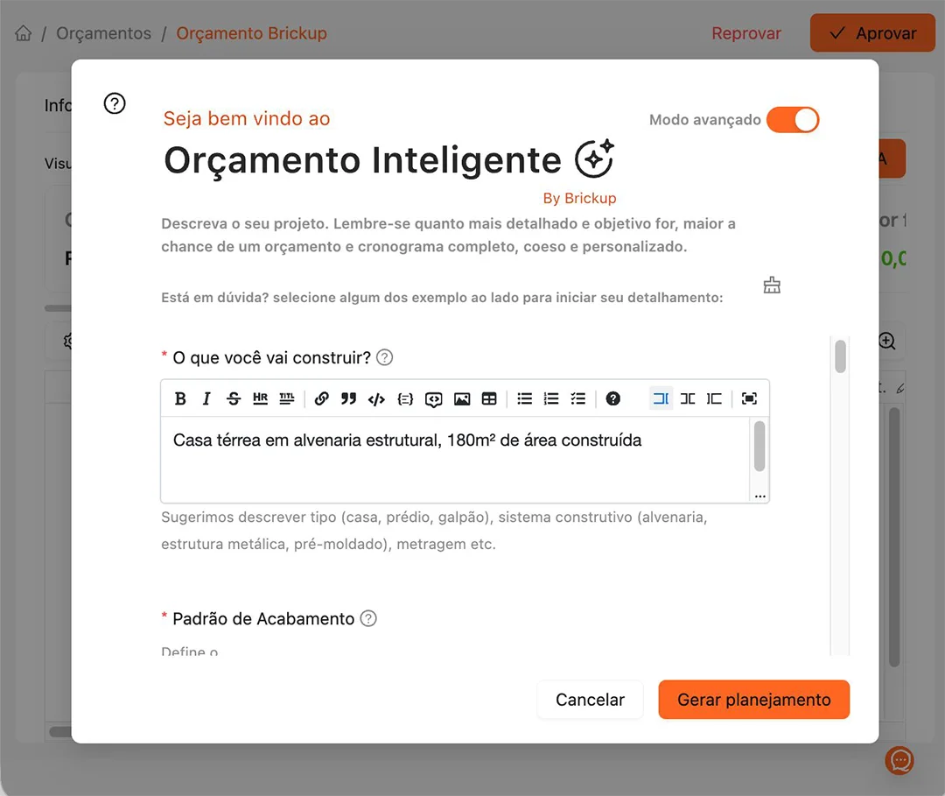Toggle editor fullscreen mode
This screenshot has height=796, width=945.
pos(749,398)
